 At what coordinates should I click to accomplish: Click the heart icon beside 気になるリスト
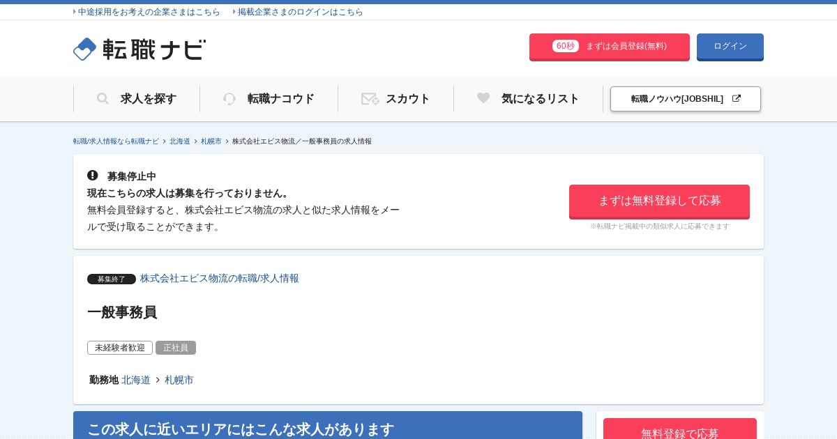click(483, 98)
